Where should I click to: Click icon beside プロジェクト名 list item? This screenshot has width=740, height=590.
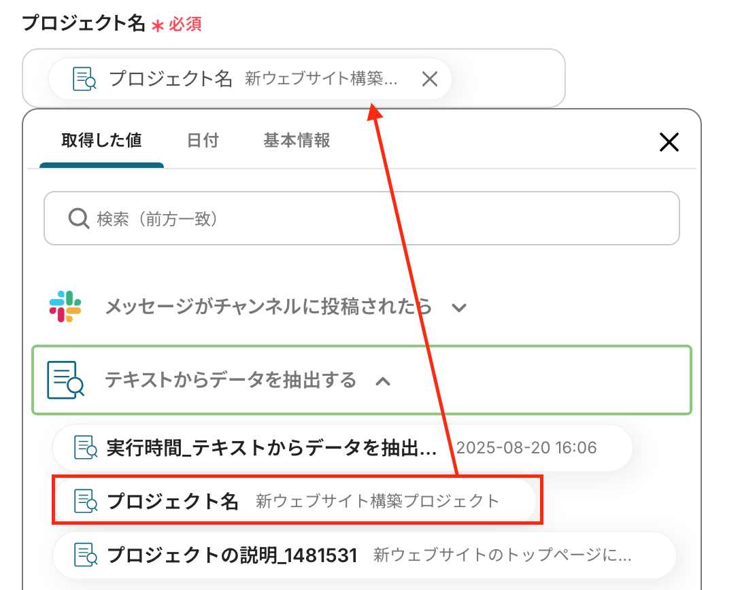tap(85, 502)
